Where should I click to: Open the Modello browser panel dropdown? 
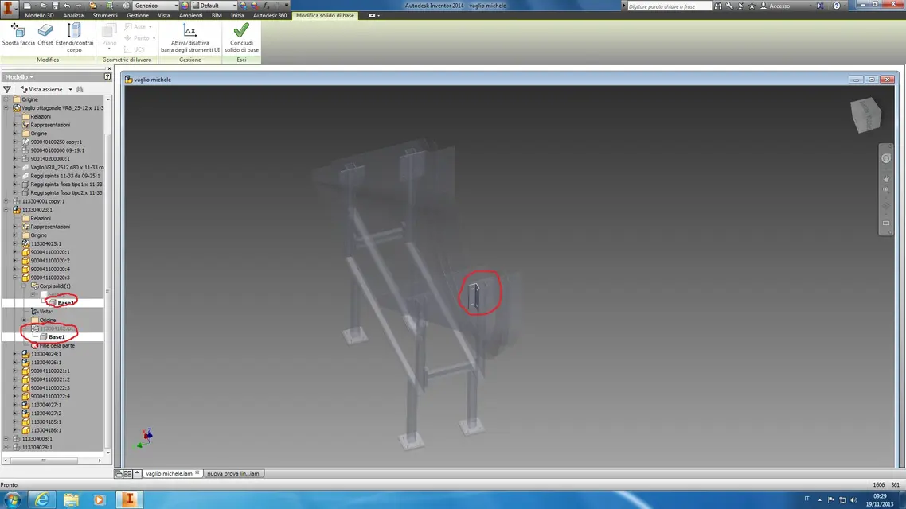coord(19,77)
